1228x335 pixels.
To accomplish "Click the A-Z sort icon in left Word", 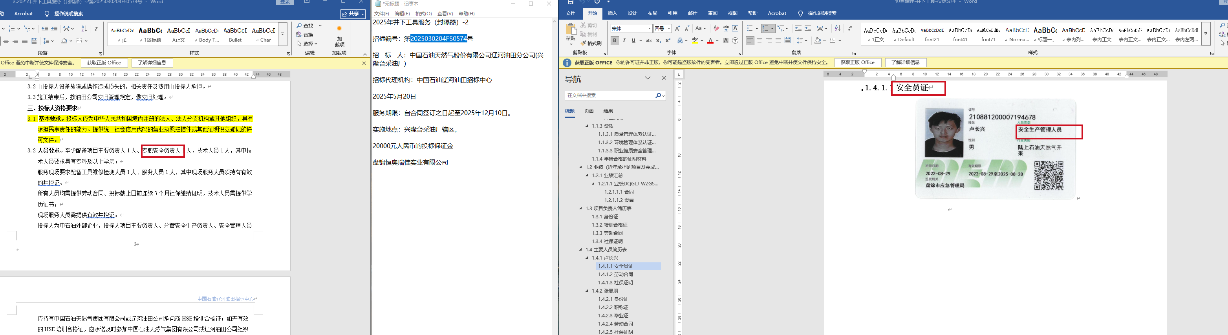I will point(84,29).
